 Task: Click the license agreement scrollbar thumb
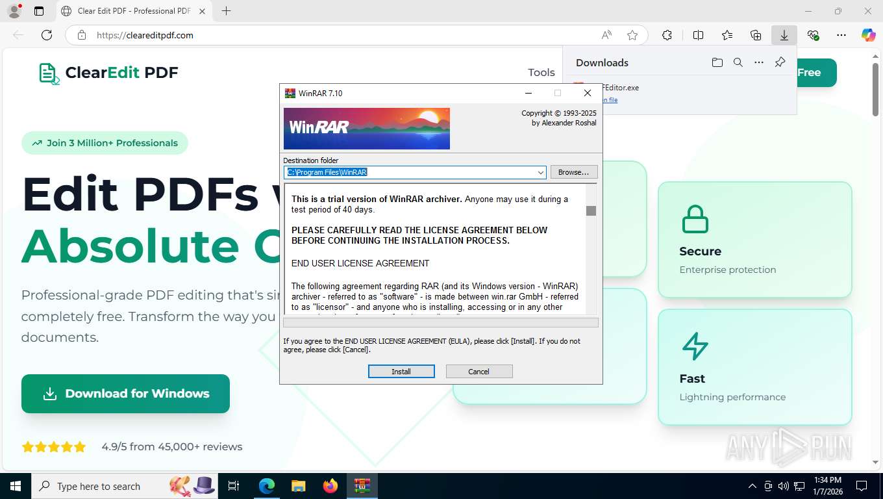(591, 211)
